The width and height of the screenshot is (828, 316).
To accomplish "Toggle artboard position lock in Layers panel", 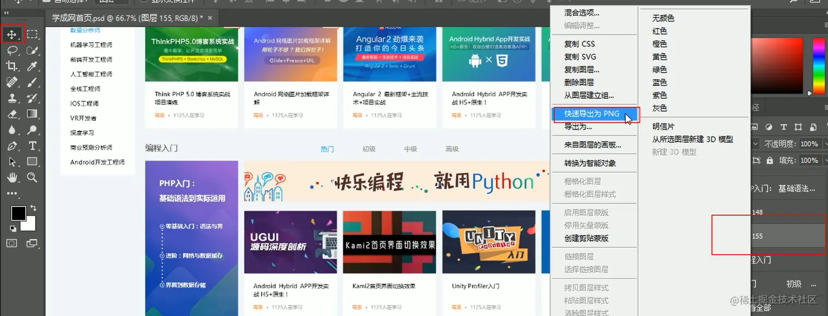I will (756, 160).
